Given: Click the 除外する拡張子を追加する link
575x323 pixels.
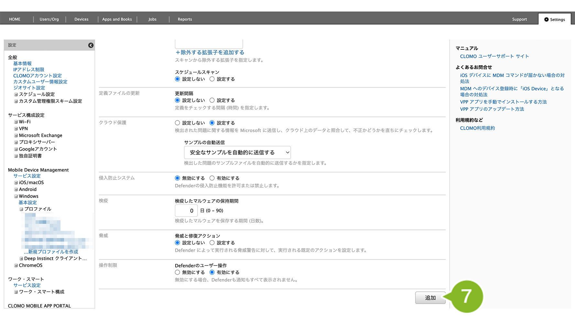Looking at the screenshot, I should (x=210, y=53).
